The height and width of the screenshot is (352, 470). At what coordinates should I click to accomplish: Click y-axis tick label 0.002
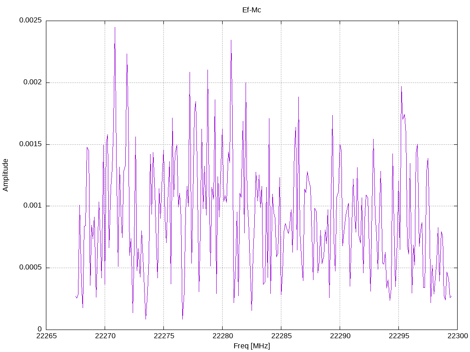point(33,82)
